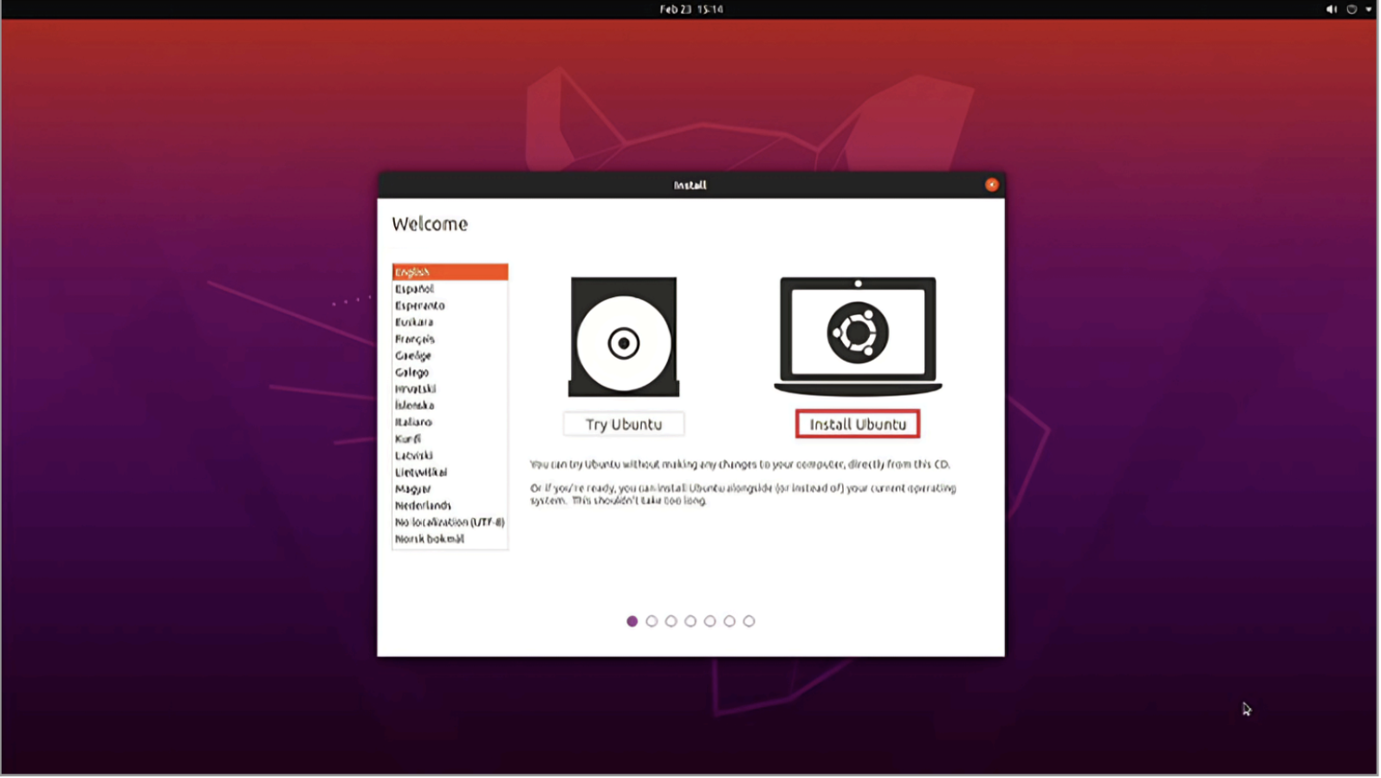Click the power icon in top bar
This screenshot has width=1381, height=778.
1351,10
